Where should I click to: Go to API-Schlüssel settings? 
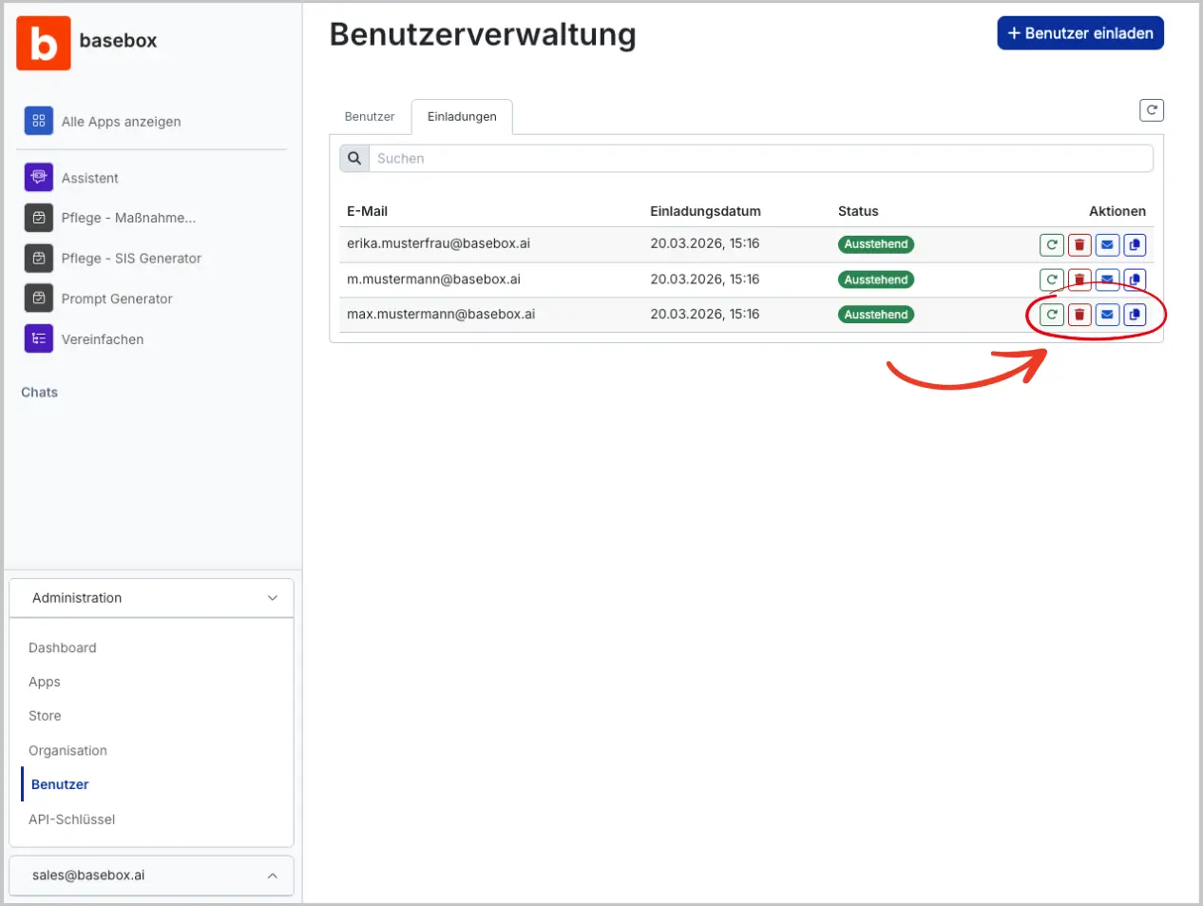(73, 819)
